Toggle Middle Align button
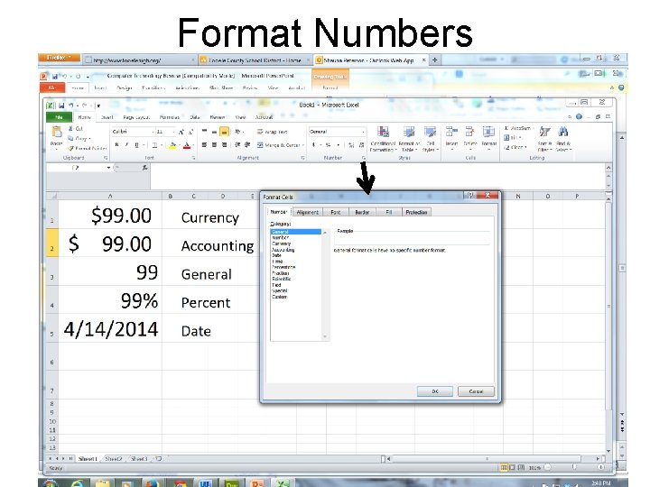The width and height of the screenshot is (650, 487). pos(214,132)
